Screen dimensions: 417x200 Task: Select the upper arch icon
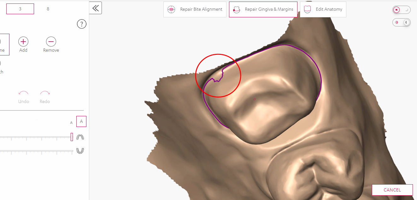[80, 137]
